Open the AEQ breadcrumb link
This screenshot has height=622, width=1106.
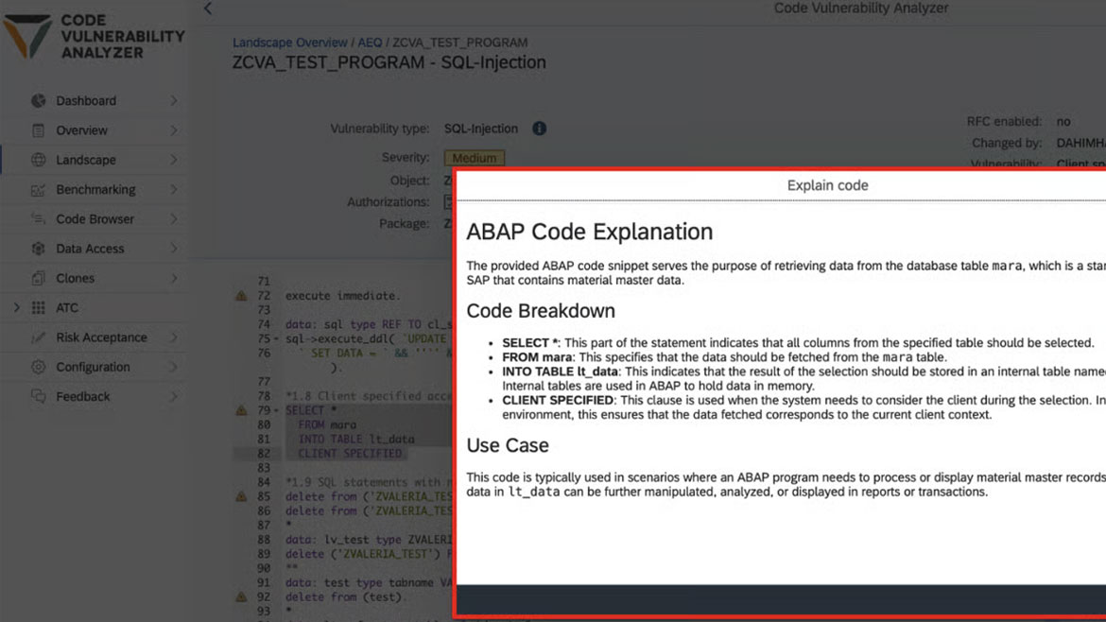pyautogui.click(x=370, y=43)
